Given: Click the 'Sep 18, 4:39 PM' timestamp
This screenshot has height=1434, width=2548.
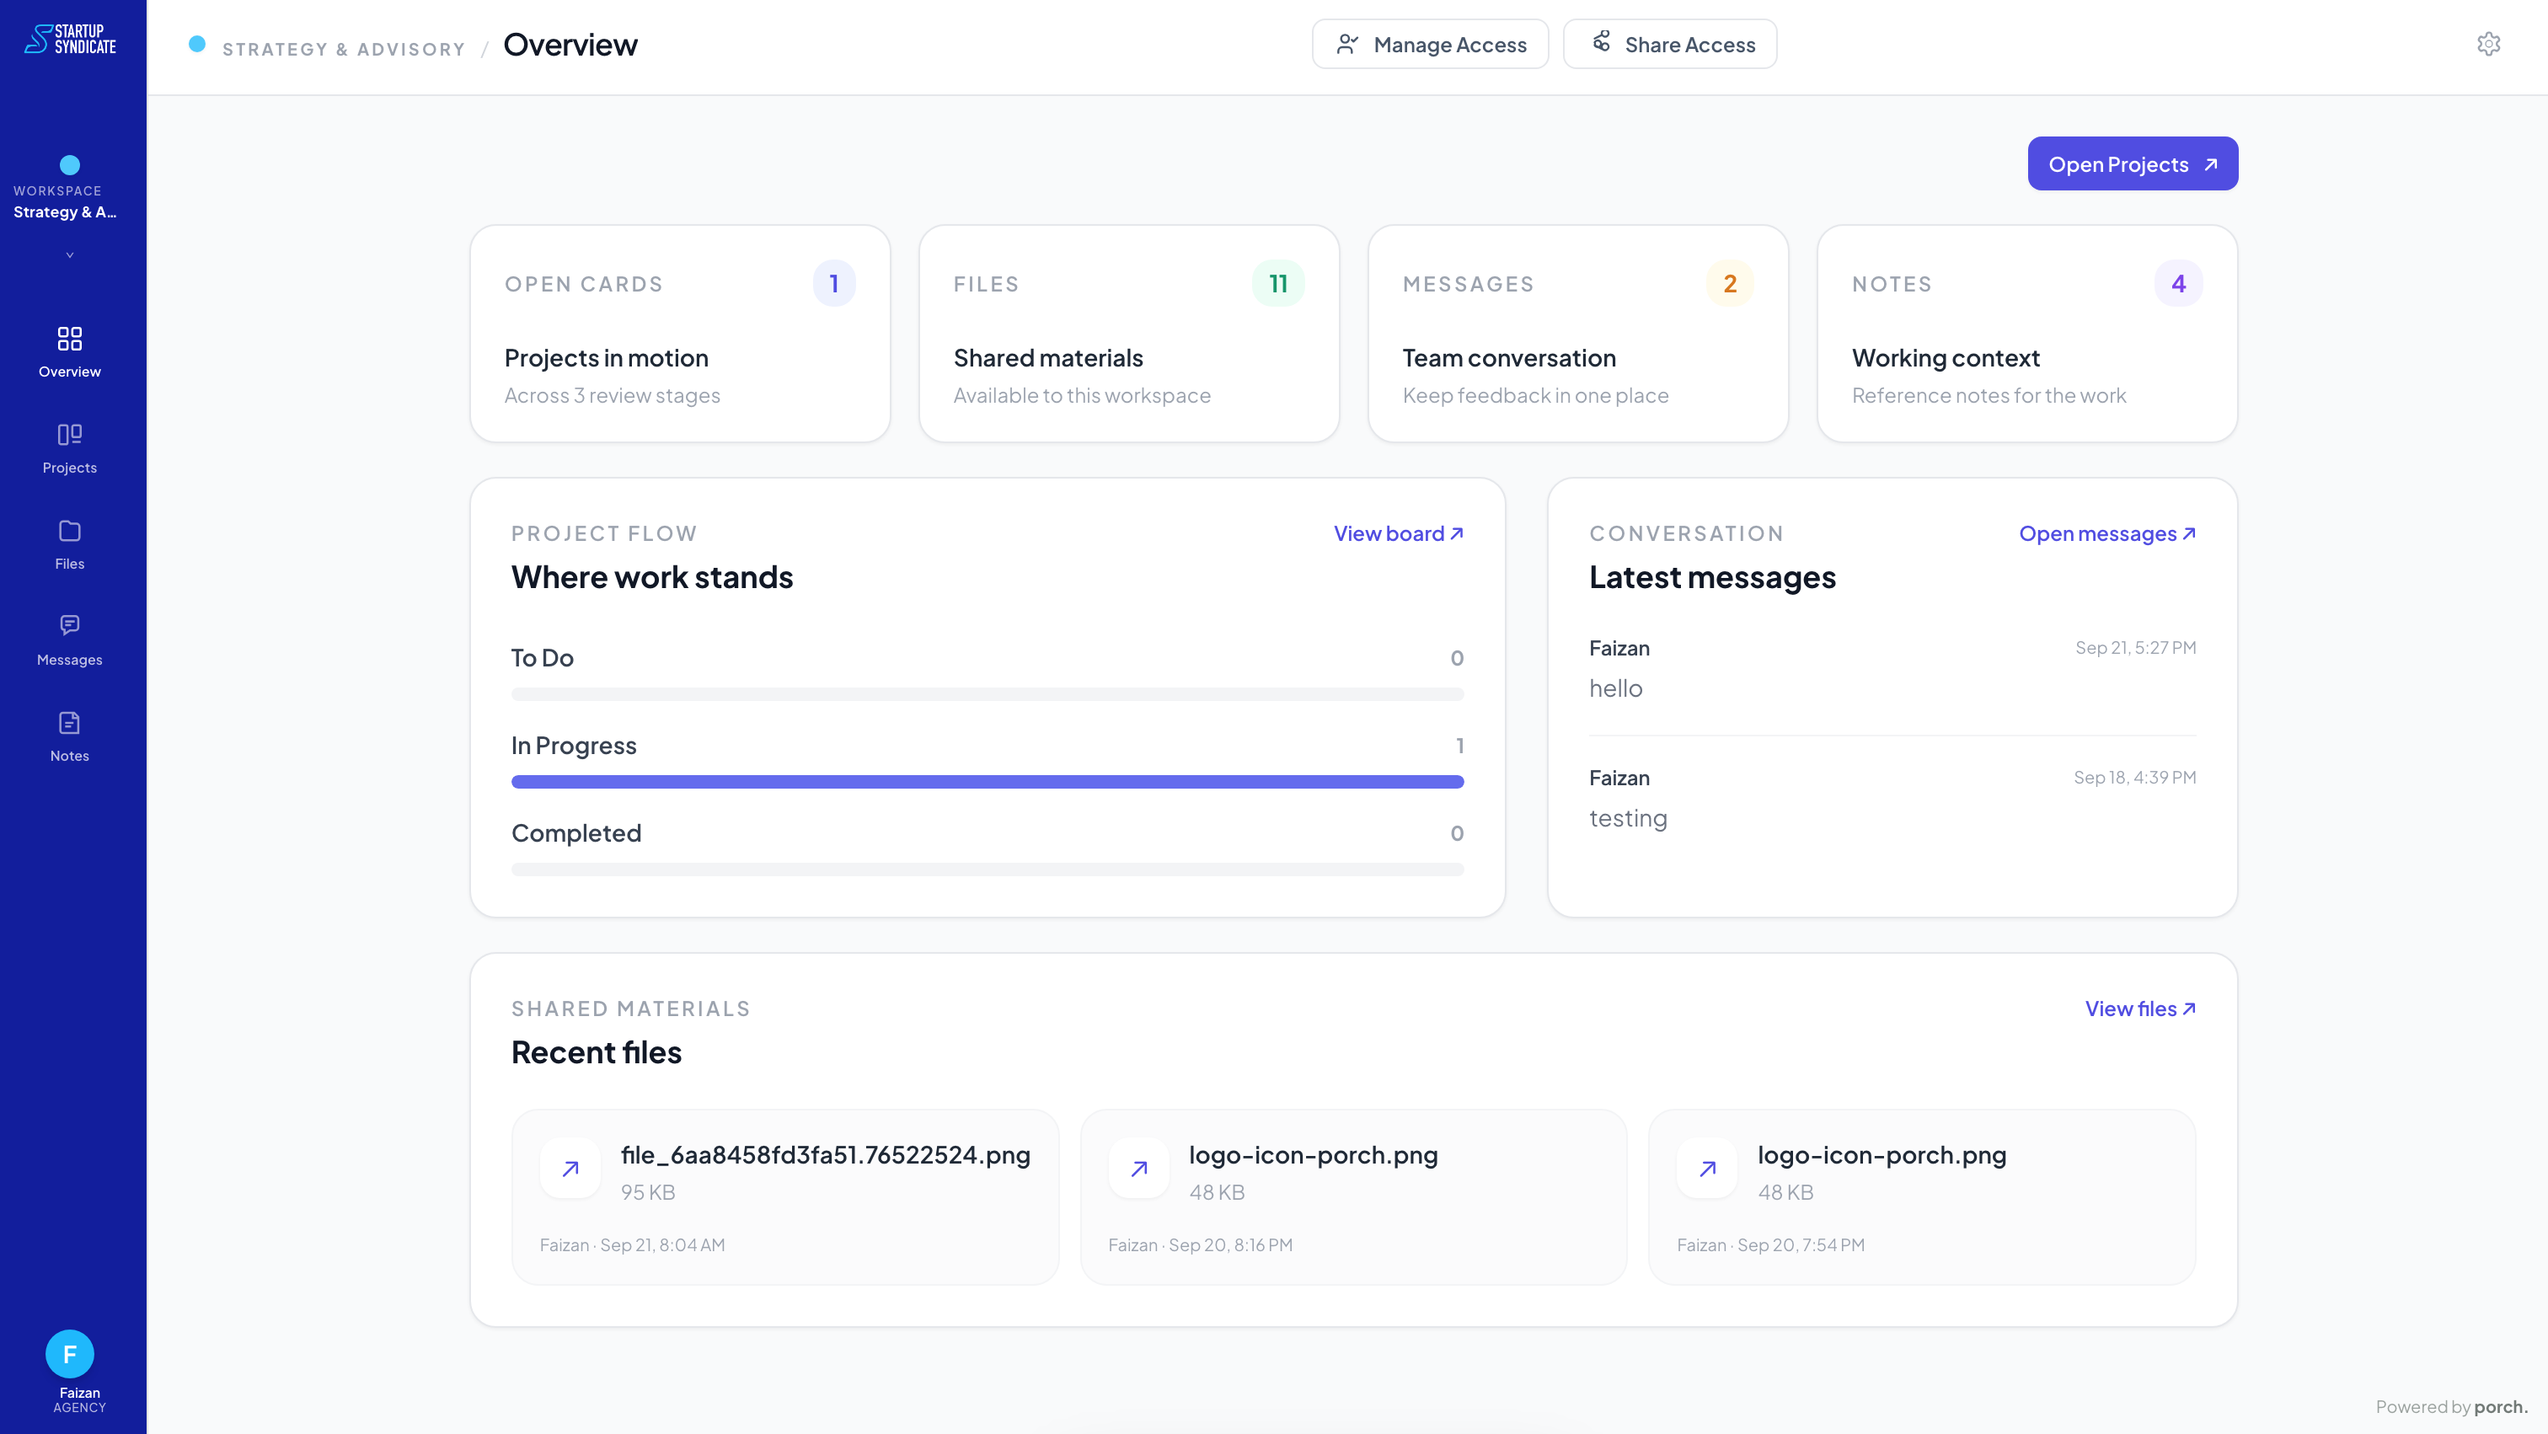Looking at the screenshot, I should click(2134, 778).
